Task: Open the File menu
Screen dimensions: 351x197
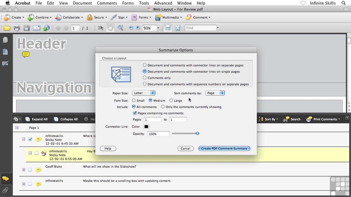Action: tap(39, 3)
